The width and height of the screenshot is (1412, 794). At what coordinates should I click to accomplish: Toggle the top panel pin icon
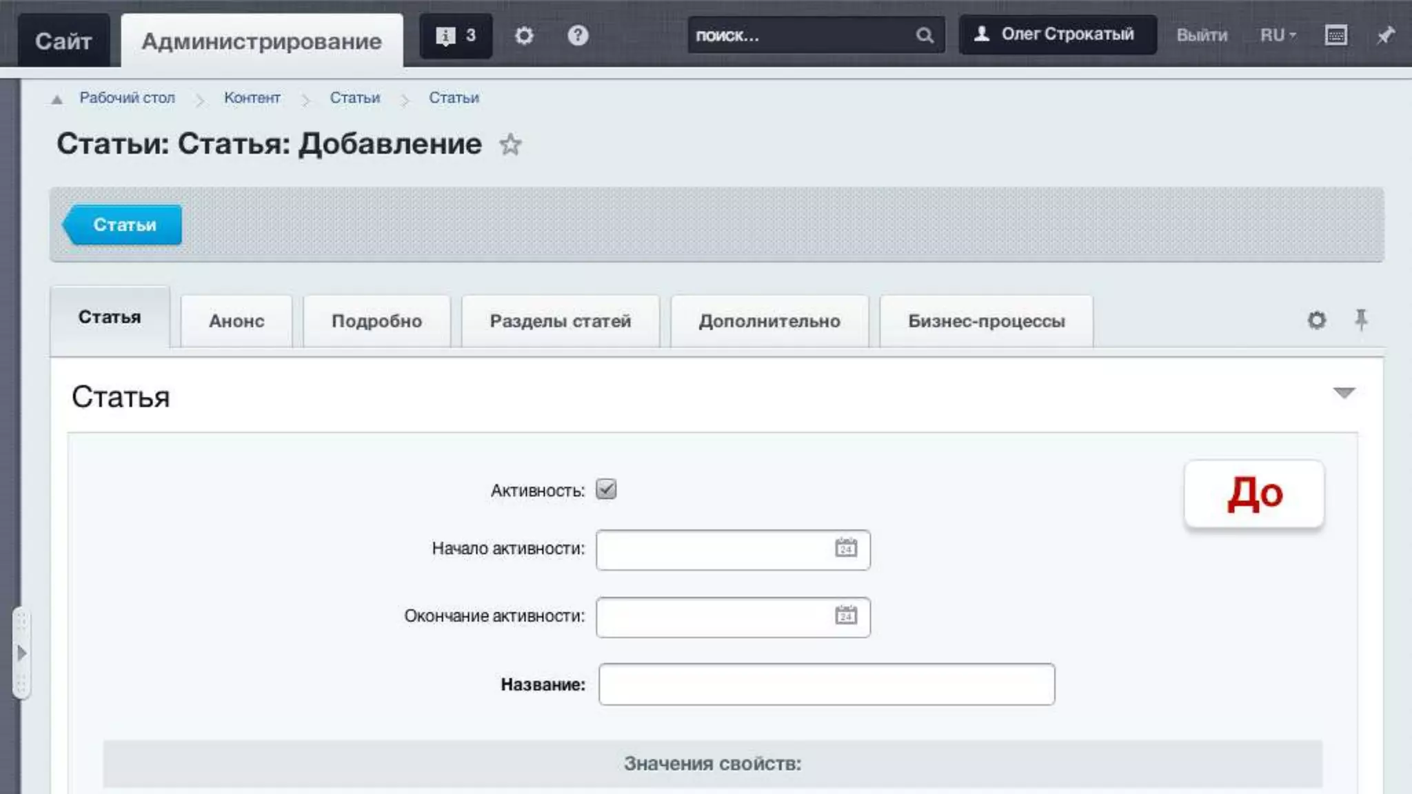click(1385, 35)
